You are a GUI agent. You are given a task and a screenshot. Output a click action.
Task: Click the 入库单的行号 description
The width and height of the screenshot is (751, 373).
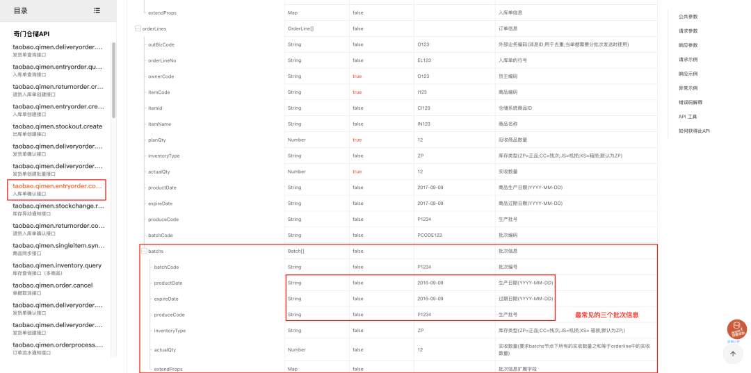click(512, 60)
